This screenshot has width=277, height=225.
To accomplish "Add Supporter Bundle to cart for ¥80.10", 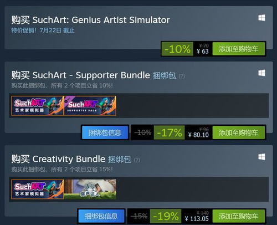I will (x=239, y=132).
